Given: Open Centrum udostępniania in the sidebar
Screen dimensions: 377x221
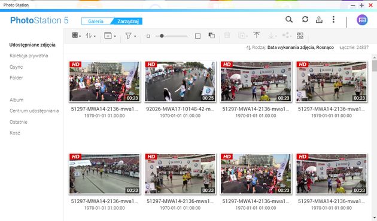Looking at the screenshot, I should coord(34,111).
